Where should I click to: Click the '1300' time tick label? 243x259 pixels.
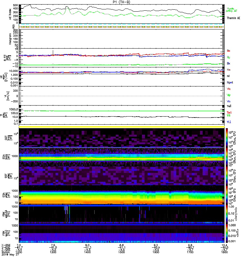[53, 252]
